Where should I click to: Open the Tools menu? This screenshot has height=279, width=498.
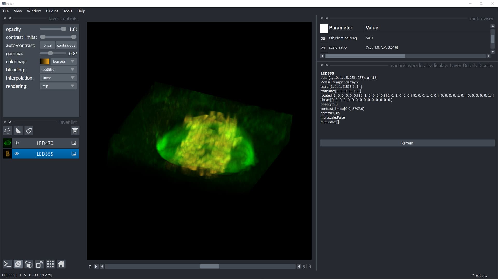pos(67,11)
